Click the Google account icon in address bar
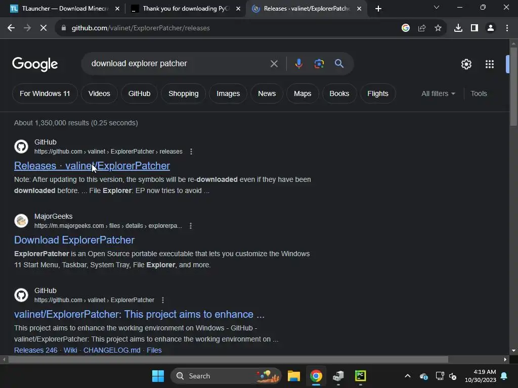Image resolution: width=518 pixels, height=388 pixels. pyautogui.click(x=406, y=28)
